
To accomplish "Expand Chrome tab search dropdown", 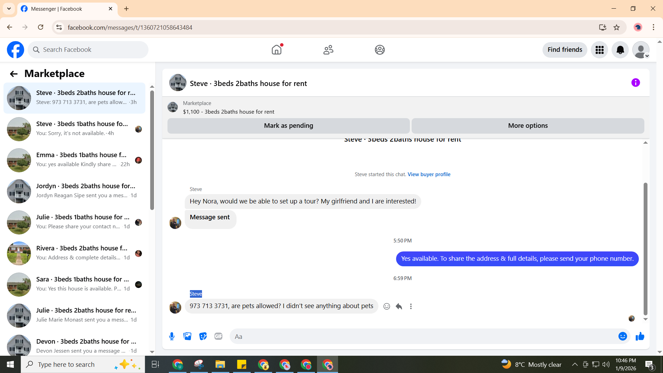I will point(9,9).
